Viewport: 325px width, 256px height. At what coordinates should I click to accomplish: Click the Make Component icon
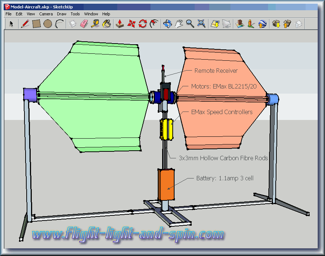pyautogui.click(x=73, y=24)
